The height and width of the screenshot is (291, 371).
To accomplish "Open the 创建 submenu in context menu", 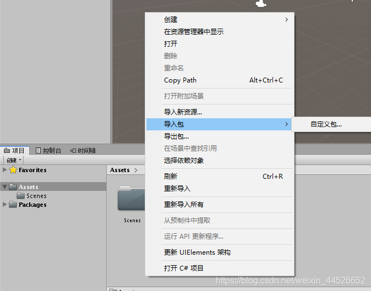I will (220, 19).
